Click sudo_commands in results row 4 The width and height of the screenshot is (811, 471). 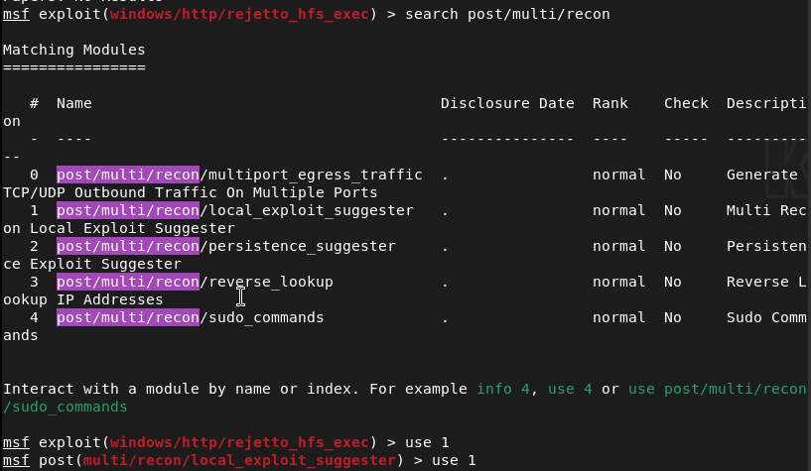pos(266,317)
